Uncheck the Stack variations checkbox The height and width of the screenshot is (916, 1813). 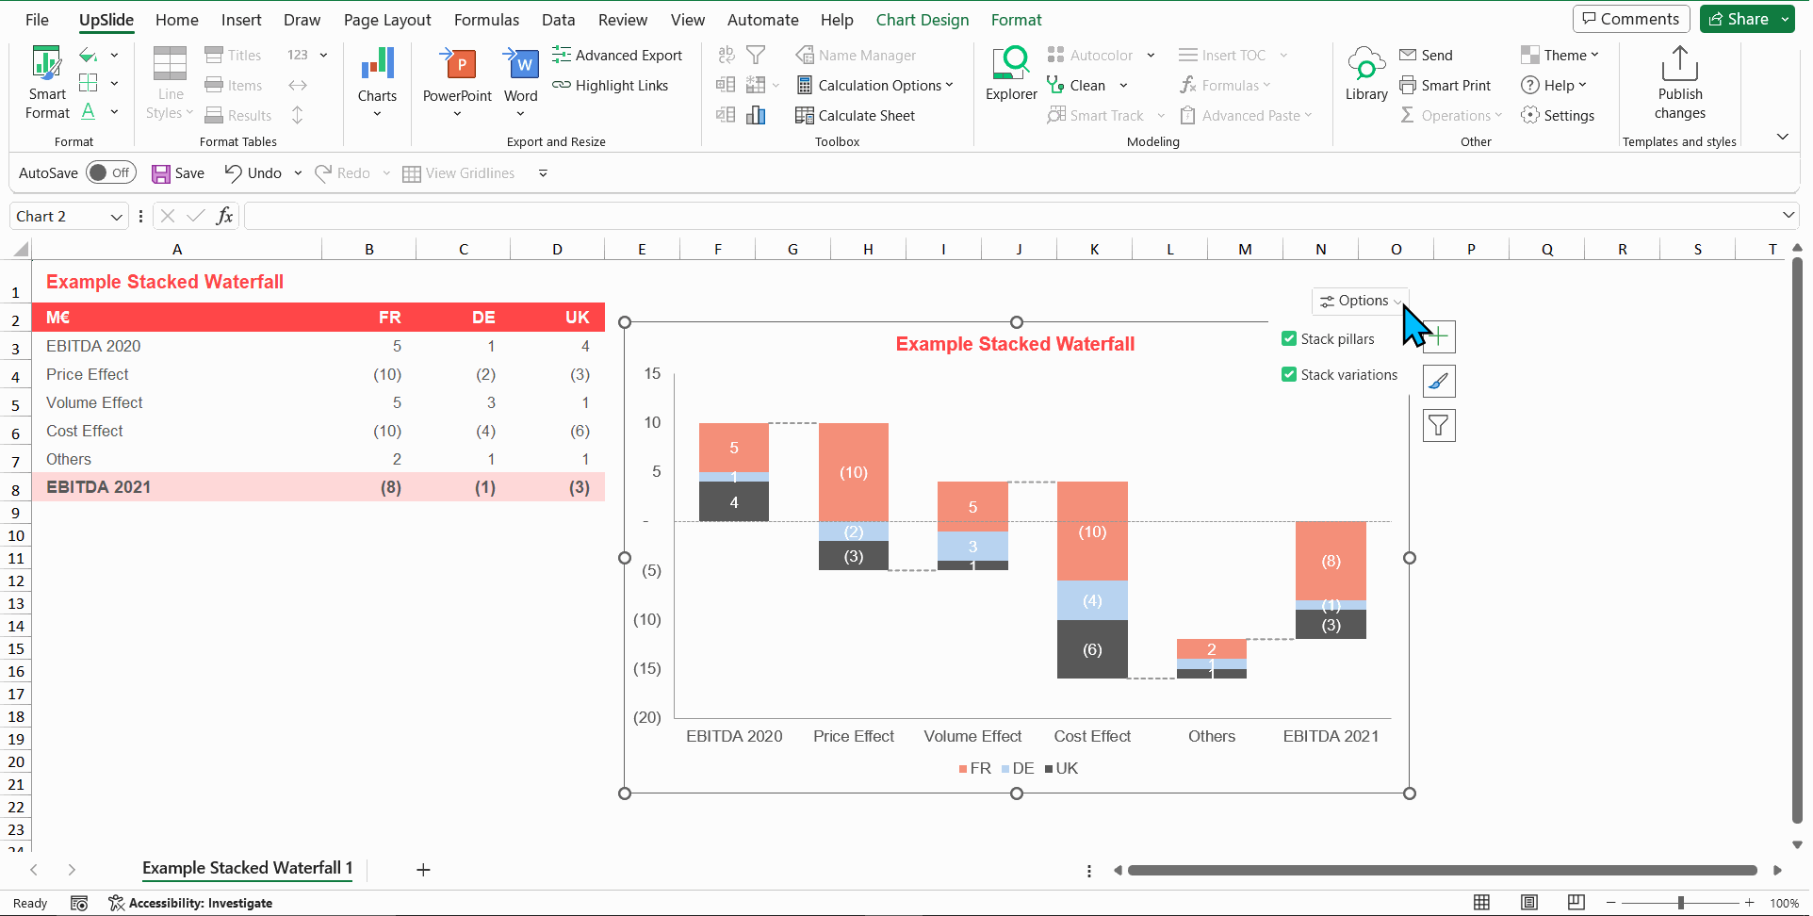coord(1289,375)
